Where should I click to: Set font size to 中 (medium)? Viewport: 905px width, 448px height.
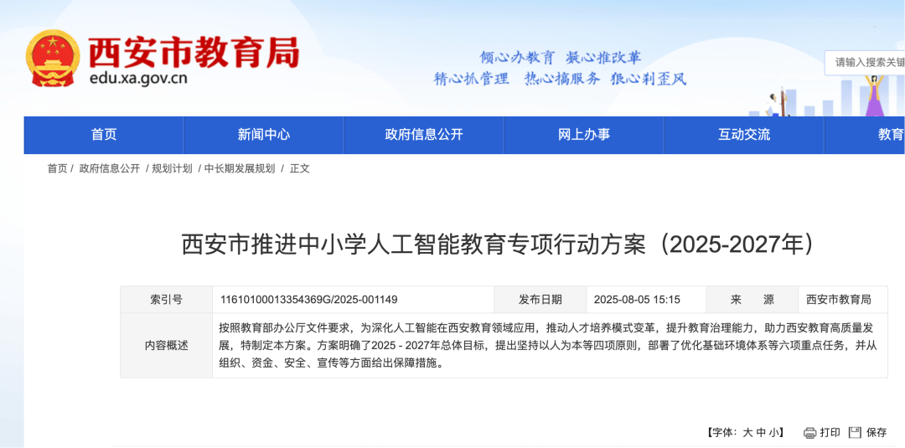[x=761, y=433]
